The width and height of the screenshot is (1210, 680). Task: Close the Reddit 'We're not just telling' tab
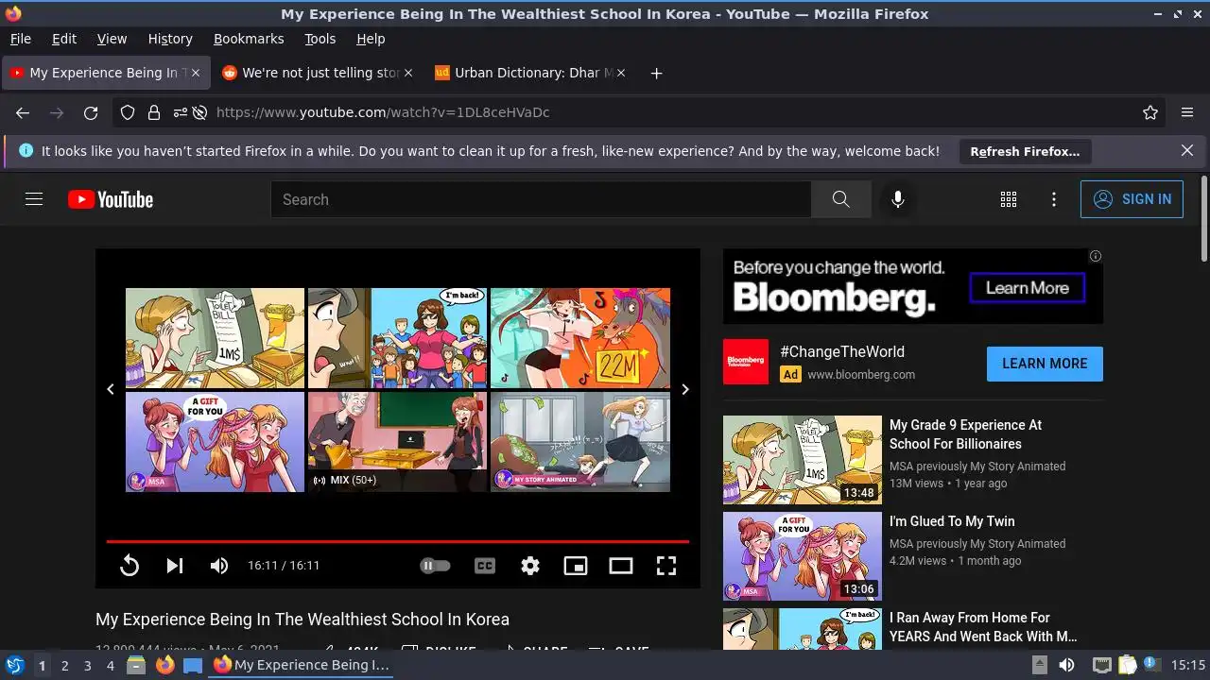(408, 73)
